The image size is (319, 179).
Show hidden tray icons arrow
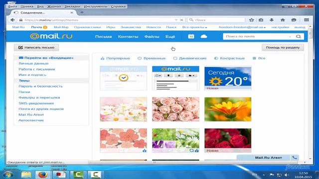pyautogui.click(x=264, y=175)
